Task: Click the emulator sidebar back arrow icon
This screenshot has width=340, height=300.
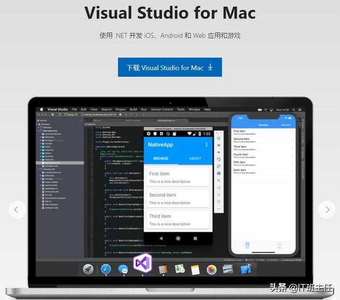Action: point(219,187)
